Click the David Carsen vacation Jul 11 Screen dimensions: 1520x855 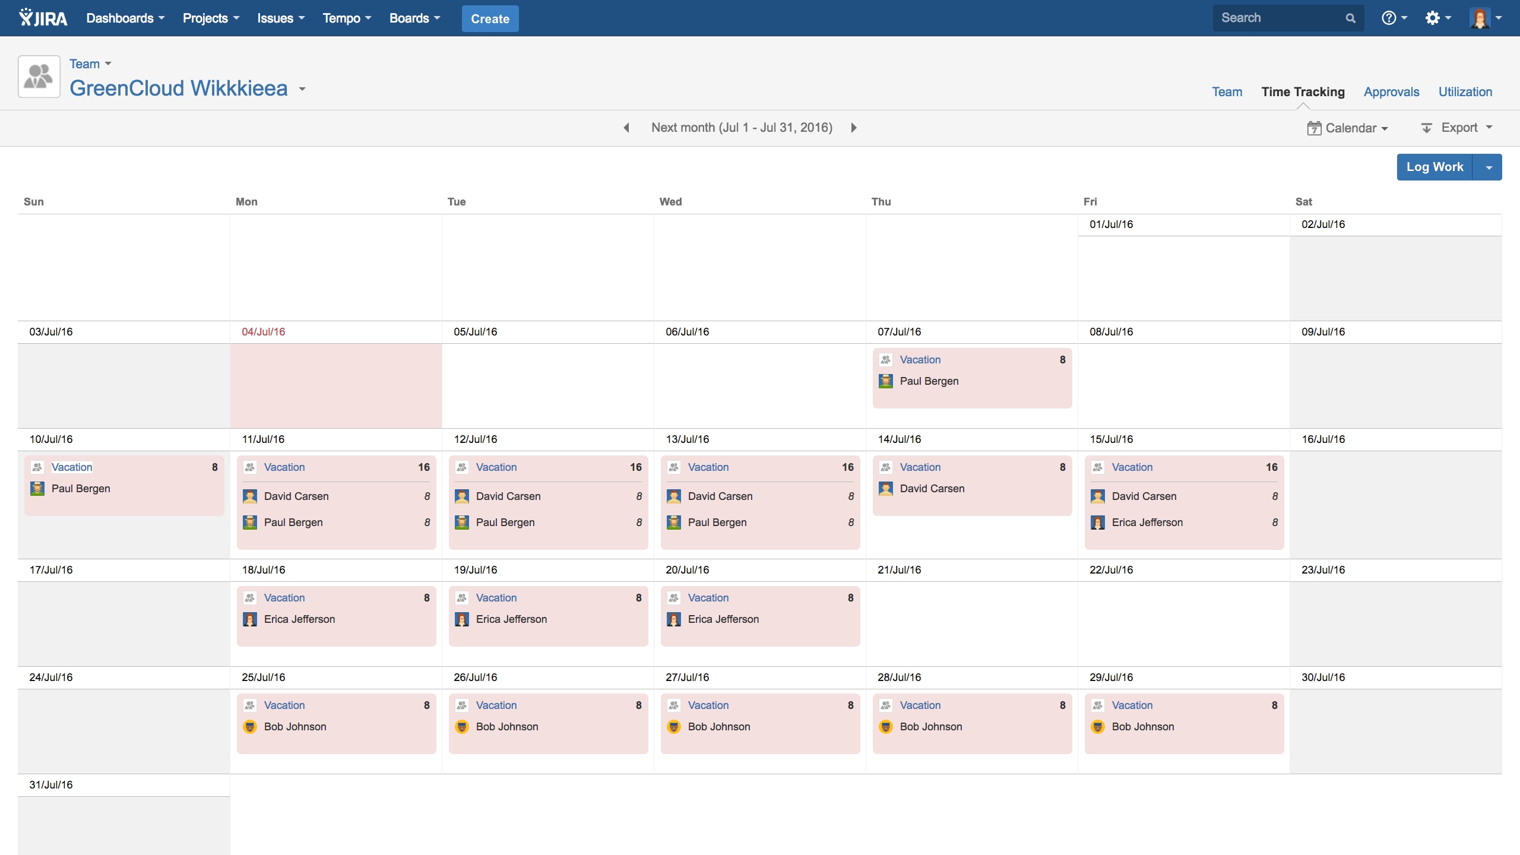[x=296, y=495]
